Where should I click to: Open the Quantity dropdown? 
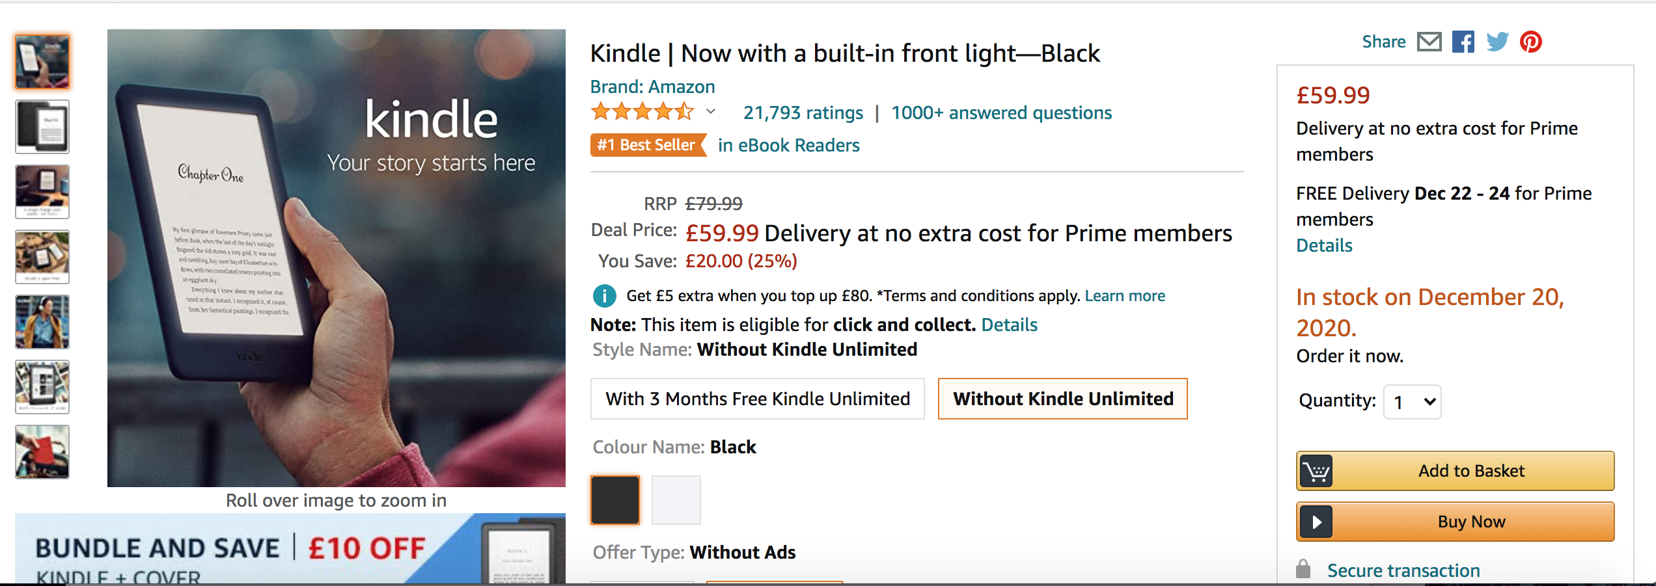click(x=1412, y=402)
